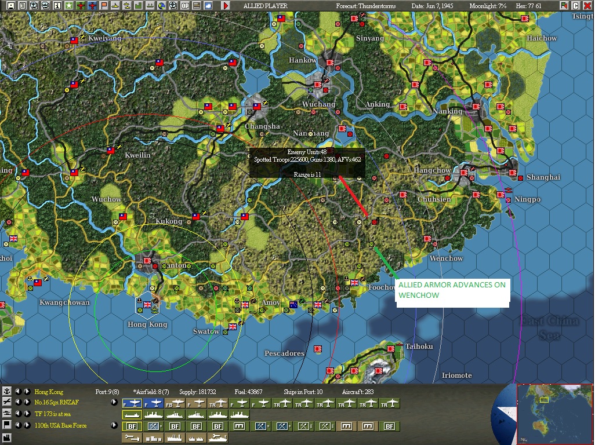
Task: Show previous task force before TF 173
Action: click(18, 414)
